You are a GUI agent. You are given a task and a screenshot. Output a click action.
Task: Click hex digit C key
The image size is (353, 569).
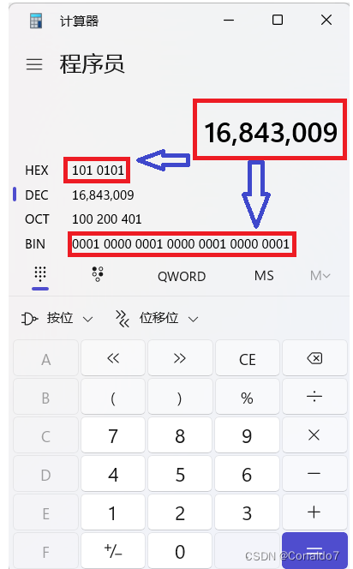[x=45, y=435]
